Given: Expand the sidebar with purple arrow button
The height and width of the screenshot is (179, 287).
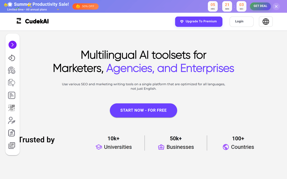Looking at the screenshot, I should (x=12, y=45).
